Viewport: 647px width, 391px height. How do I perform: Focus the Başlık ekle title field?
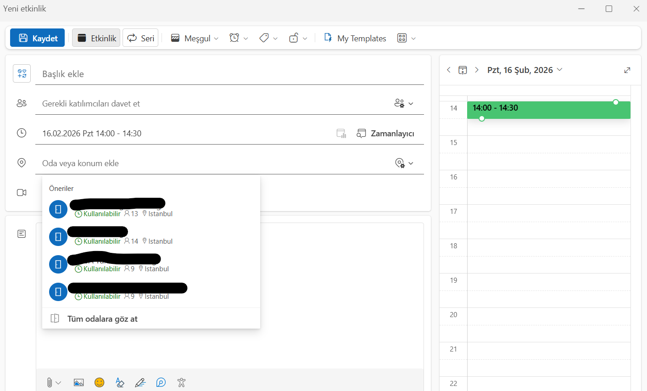229,74
